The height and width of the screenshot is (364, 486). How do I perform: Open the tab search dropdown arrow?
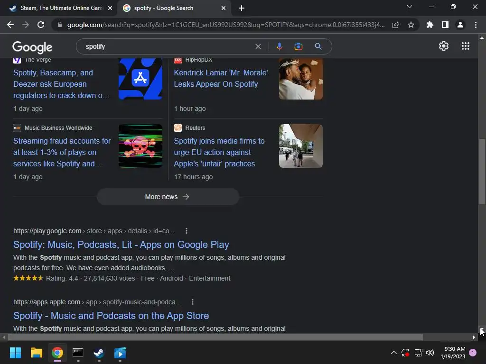click(410, 7)
